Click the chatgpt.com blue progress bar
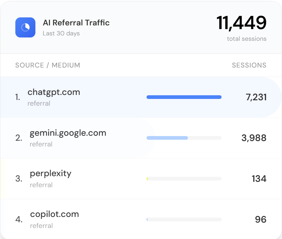 (184, 97)
